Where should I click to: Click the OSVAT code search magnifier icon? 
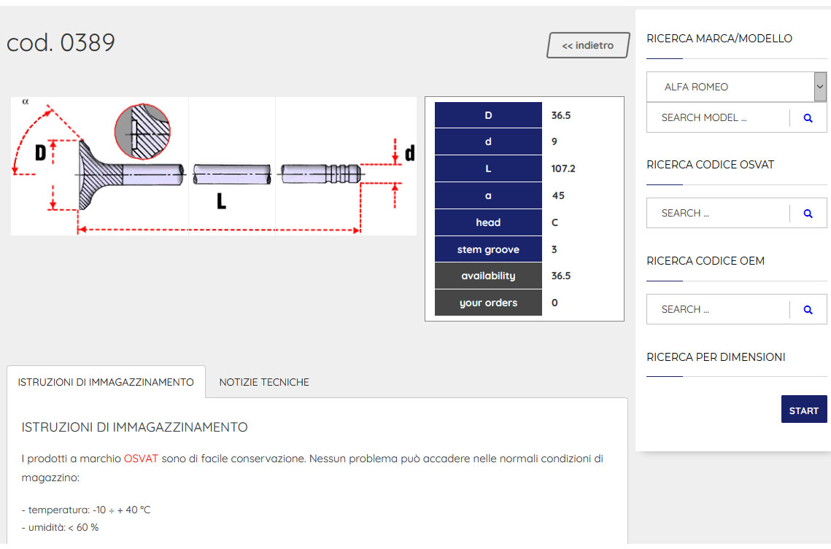(x=808, y=214)
